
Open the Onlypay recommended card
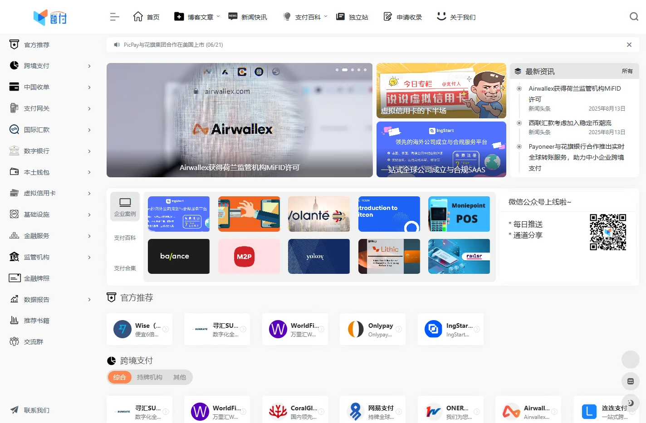pyautogui.click(x=372, y=329)
